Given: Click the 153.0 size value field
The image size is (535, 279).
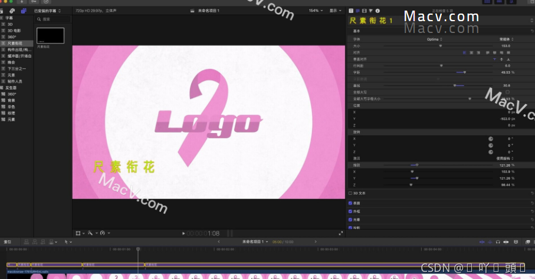Looking at the screenshot, I should pos(506,46).
